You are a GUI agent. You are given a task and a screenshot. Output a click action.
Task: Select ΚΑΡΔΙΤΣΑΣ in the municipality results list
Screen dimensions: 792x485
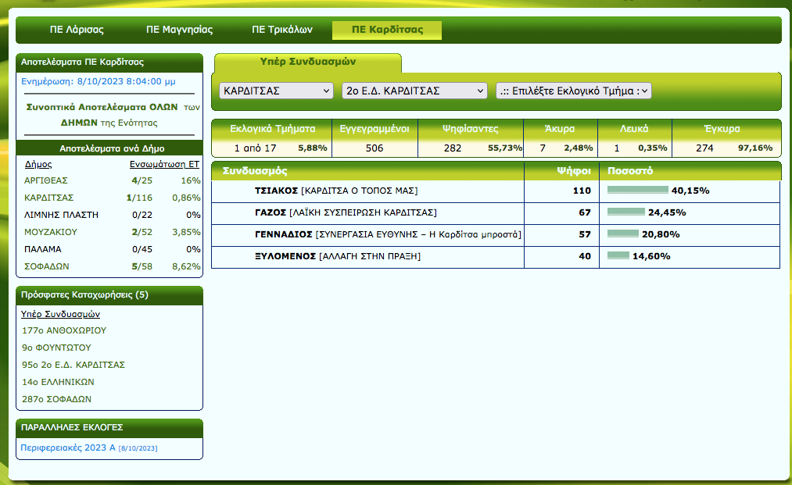tap(48, 198)
